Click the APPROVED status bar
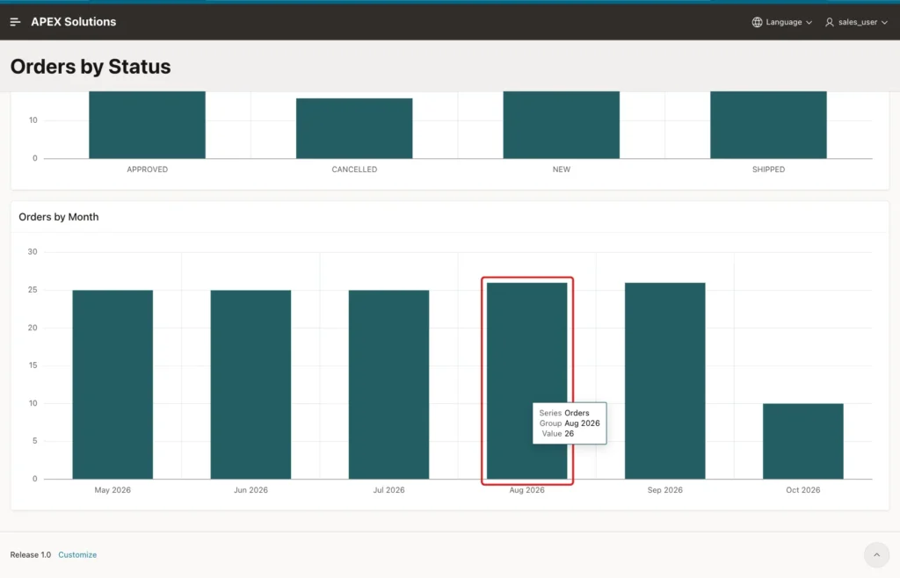The width and height of the screenshot is (900, 578). 147,125
